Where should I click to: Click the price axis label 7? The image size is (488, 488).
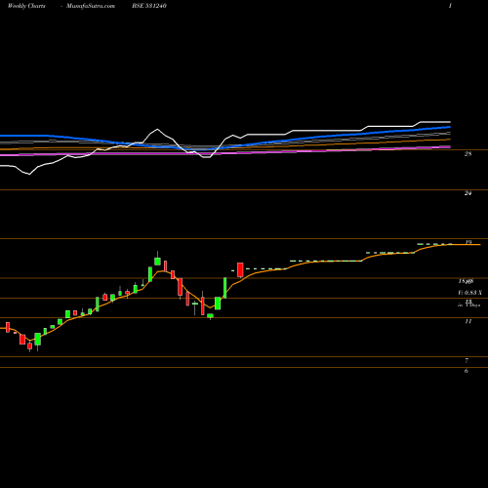[467, 360]
